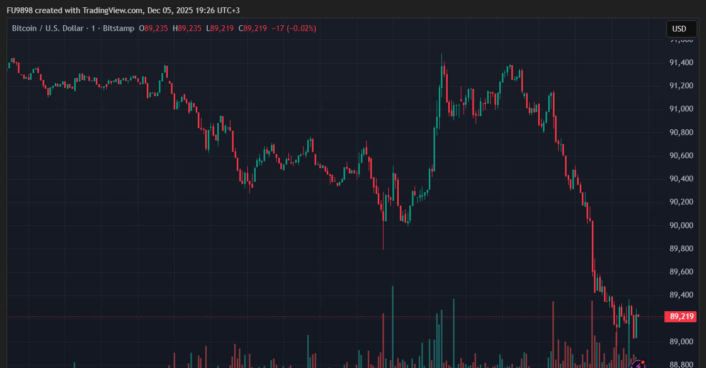This screenshot has width=706, height=368.
Task: Select the Bitcoin / U.S. Dollar symbol name
Action: coord(47,28)
